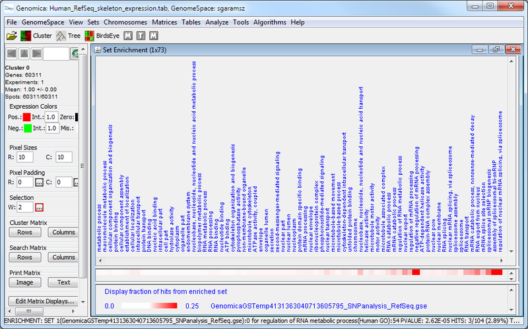Open the Selection W red ellipsis button

39,207
